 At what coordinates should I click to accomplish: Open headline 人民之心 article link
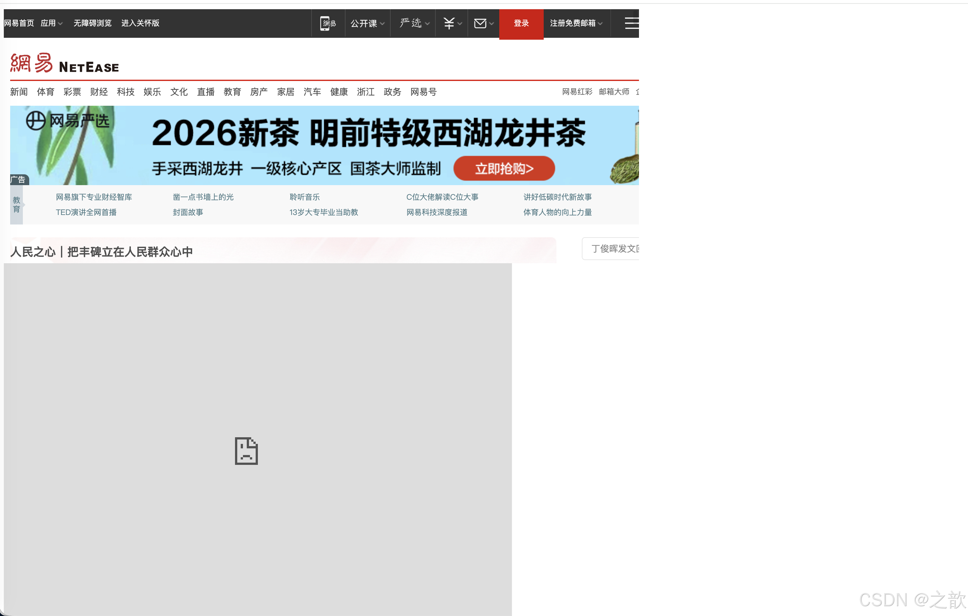coord(101,252)
